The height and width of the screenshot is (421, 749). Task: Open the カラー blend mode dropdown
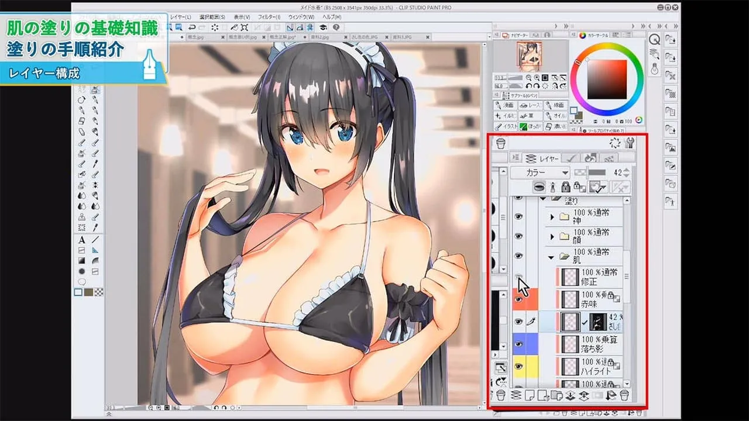[x=540, y=172]
